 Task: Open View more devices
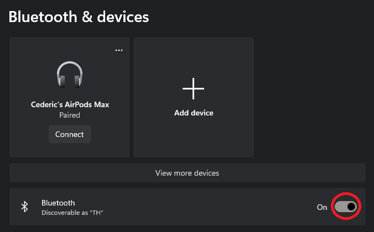(187, 173)
